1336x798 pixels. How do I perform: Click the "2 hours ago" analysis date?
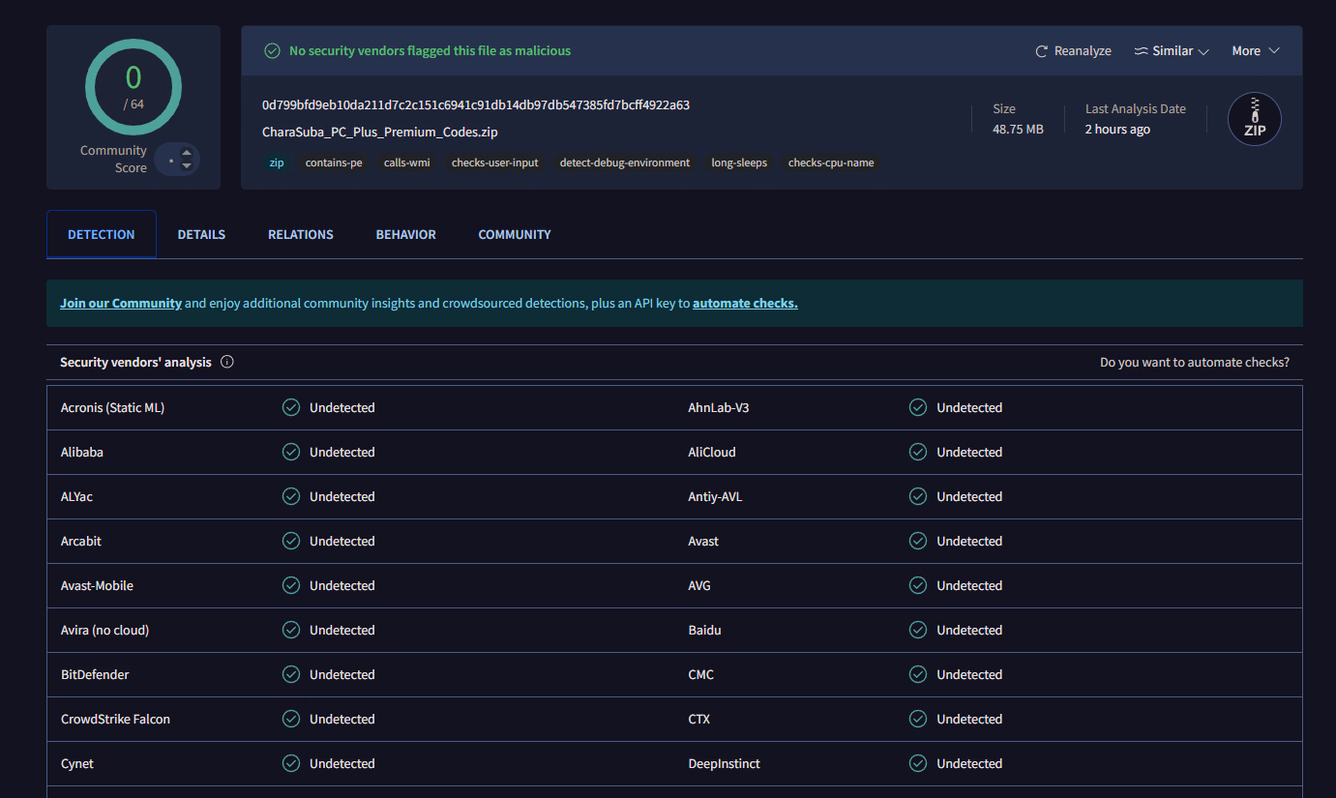coord(1117,129)
